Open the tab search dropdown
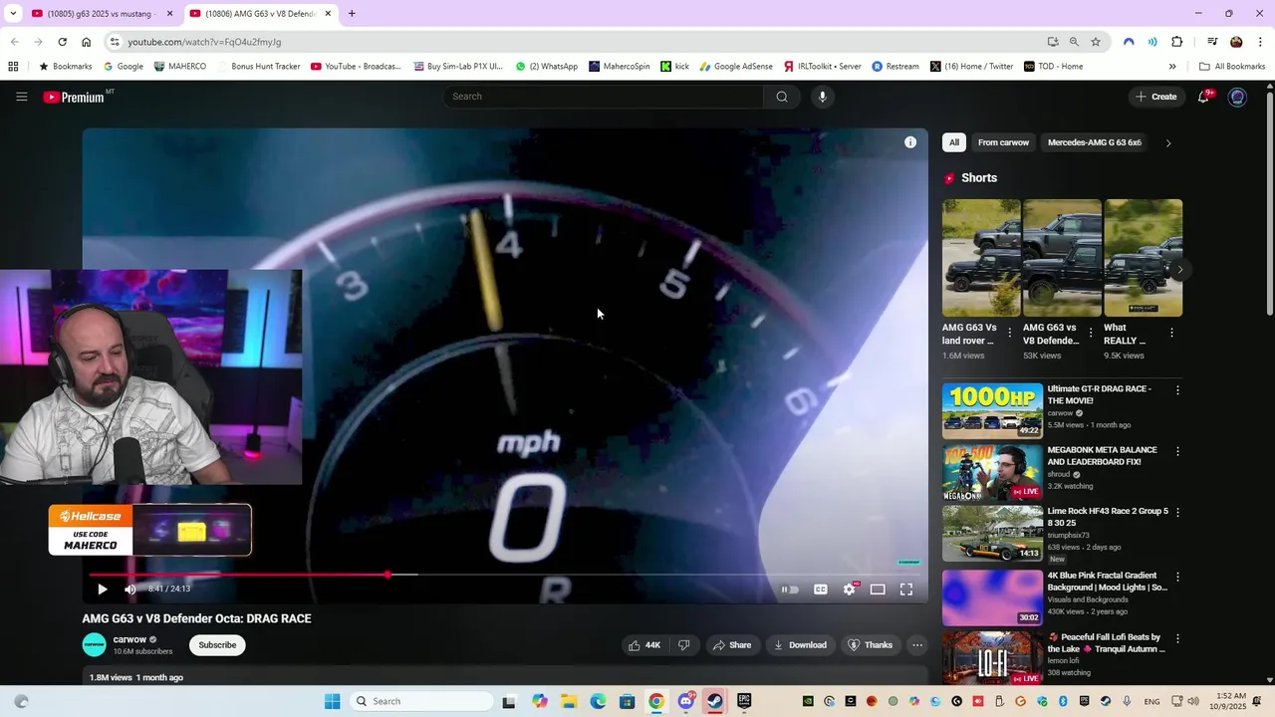Screen dimensions: 1275x717 coord(12,13)
